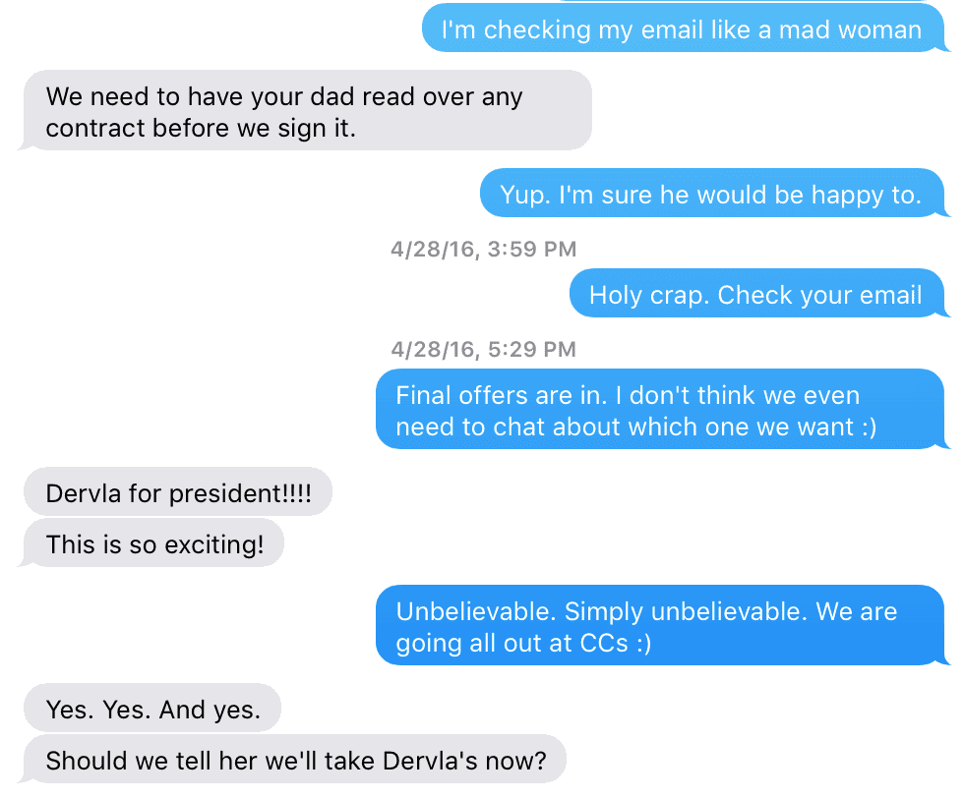The height and width of the screenshot is (798, 964).
Task: Click the word 'contract' in gray bubble
Action: click(x=95, y=129)
